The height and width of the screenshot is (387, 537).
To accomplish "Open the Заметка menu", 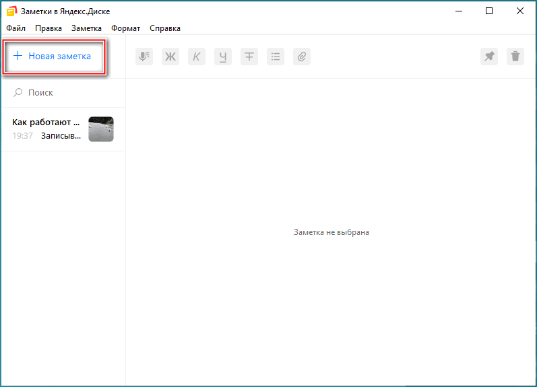I will tap(86, 28).
